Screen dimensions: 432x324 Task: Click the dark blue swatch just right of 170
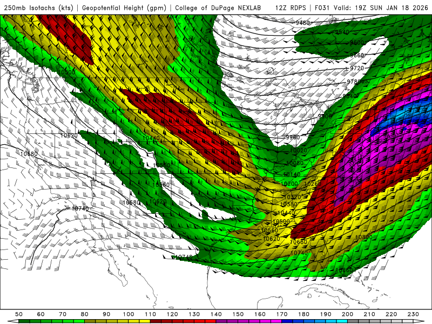tap(287, 321)
